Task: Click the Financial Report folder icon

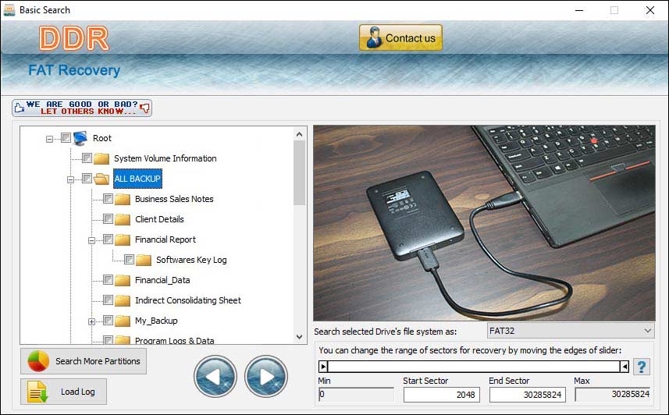Action: tap(122, 239)
